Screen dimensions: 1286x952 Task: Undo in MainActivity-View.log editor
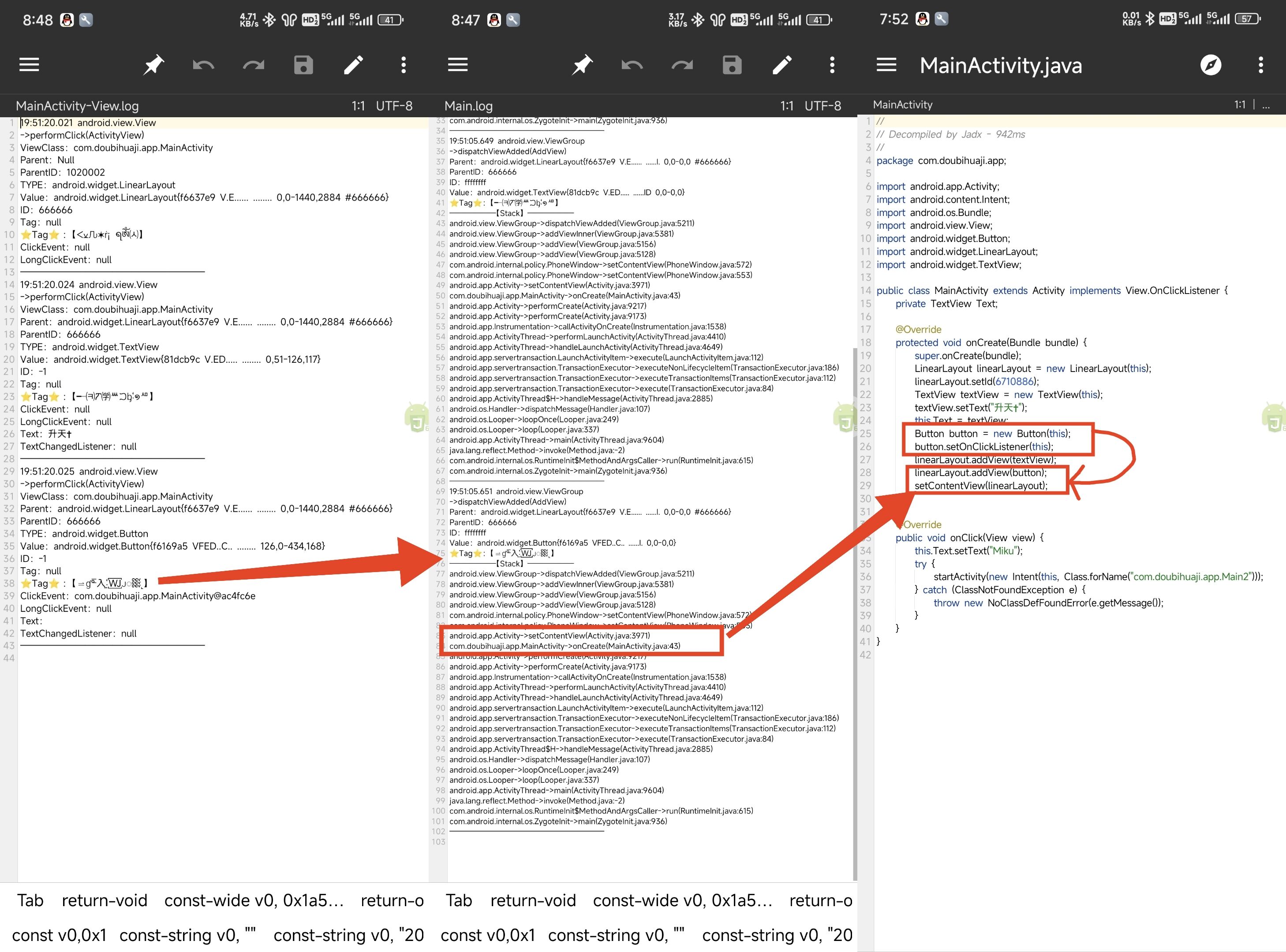[203, 64]
